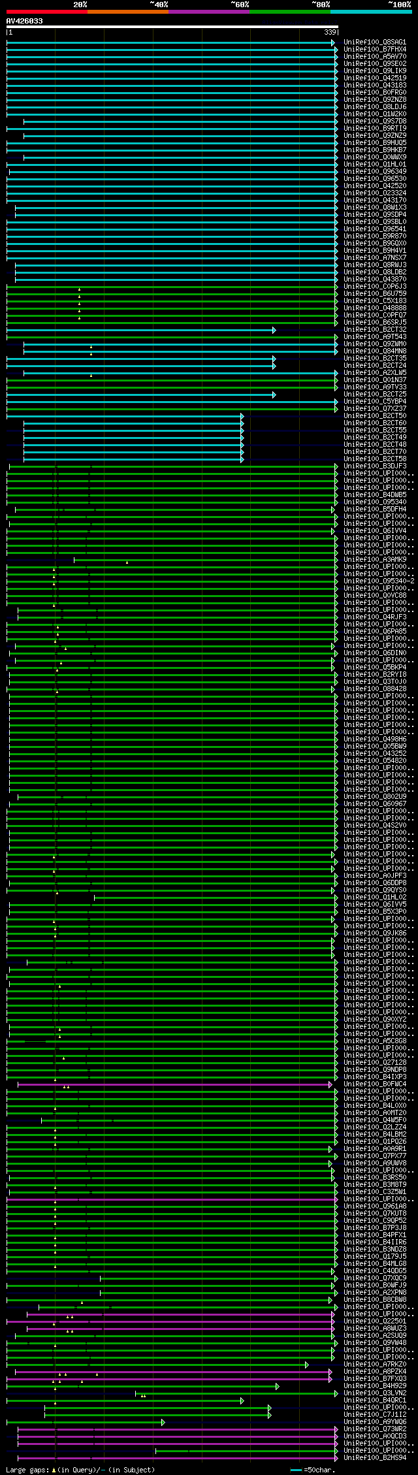Viewport: 418px width, 1475px height.
Task: Select label UniRef100_B2CT32
Action: 375,330
